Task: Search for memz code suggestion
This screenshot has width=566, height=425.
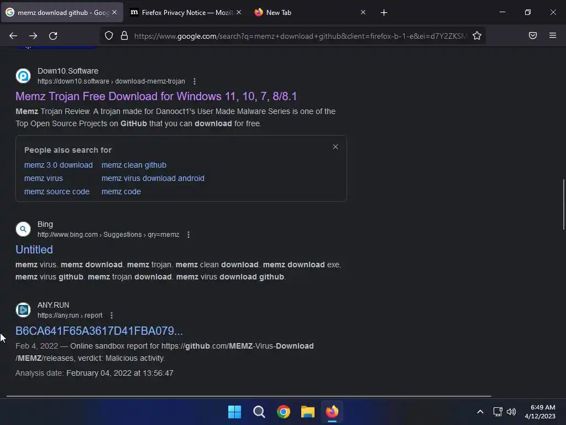Action: click(121, 191)
